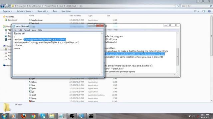213x119 pixels.
Task: Click the set classpath line in Notepad
Action: pyautogui.click(x=47, y=43)
